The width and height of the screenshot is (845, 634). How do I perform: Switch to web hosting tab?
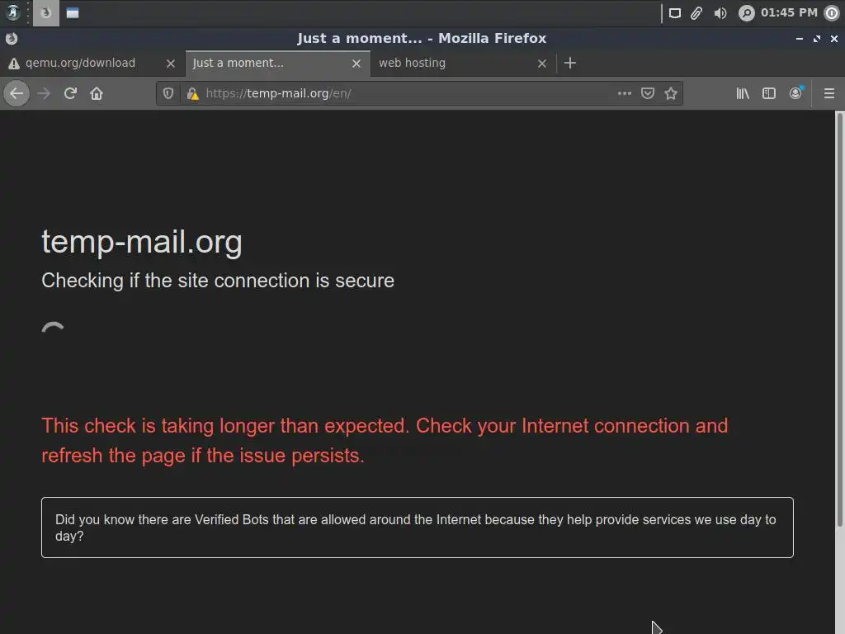[x=464, y=63]
